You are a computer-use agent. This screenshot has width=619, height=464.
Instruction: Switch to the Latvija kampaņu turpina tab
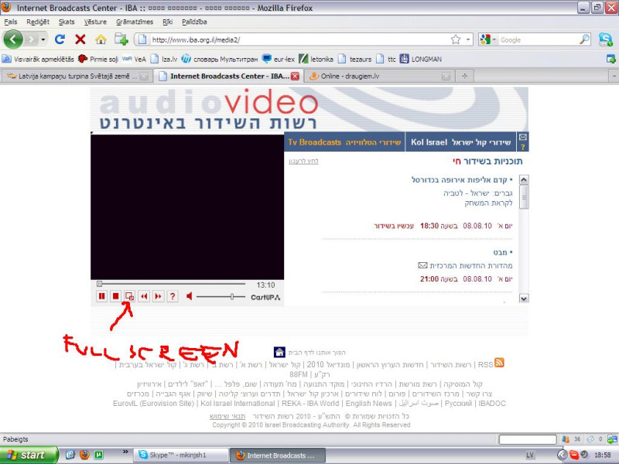pos(77,76)
